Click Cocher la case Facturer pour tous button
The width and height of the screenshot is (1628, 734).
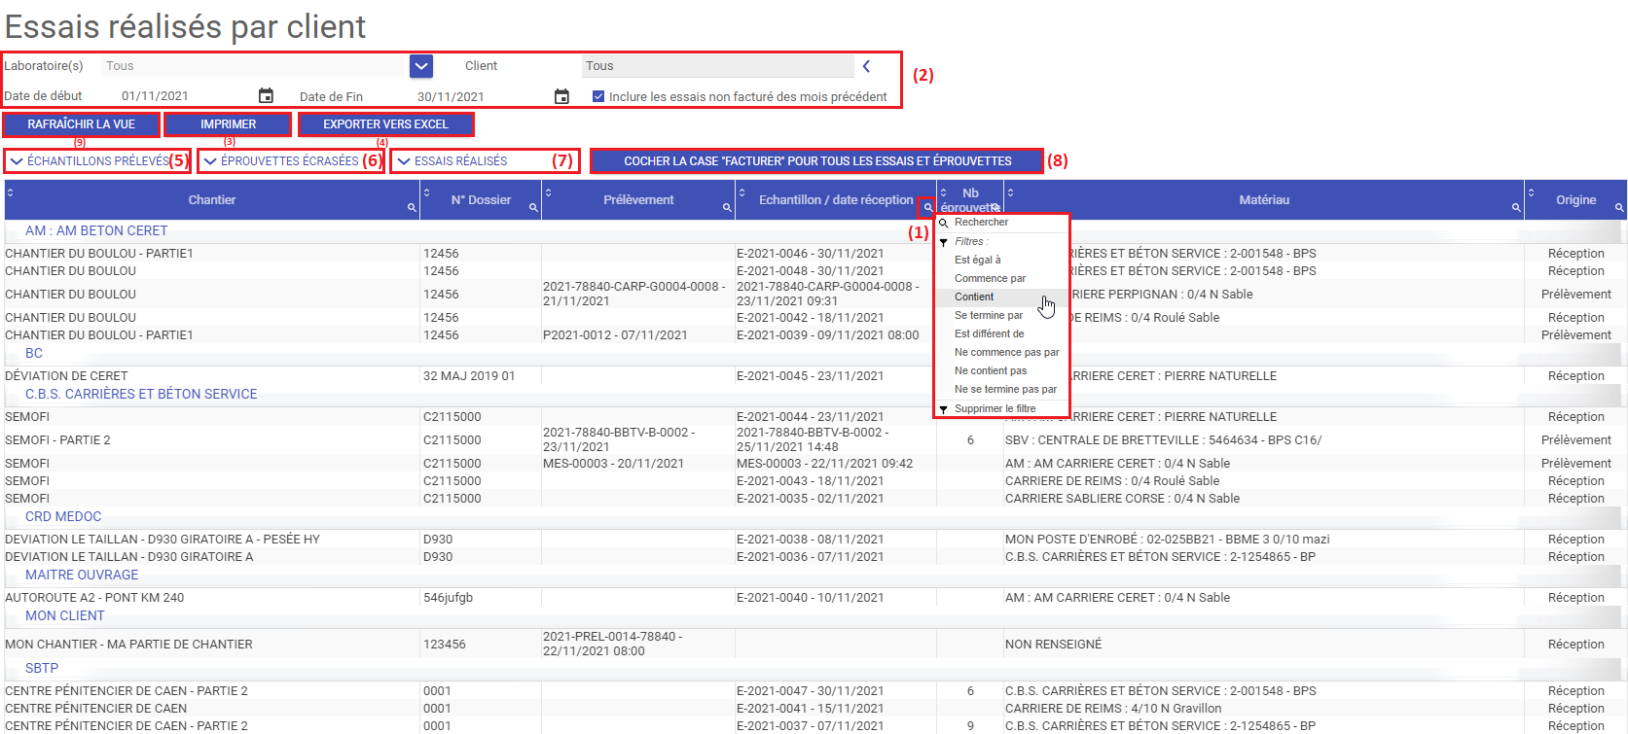817,160
